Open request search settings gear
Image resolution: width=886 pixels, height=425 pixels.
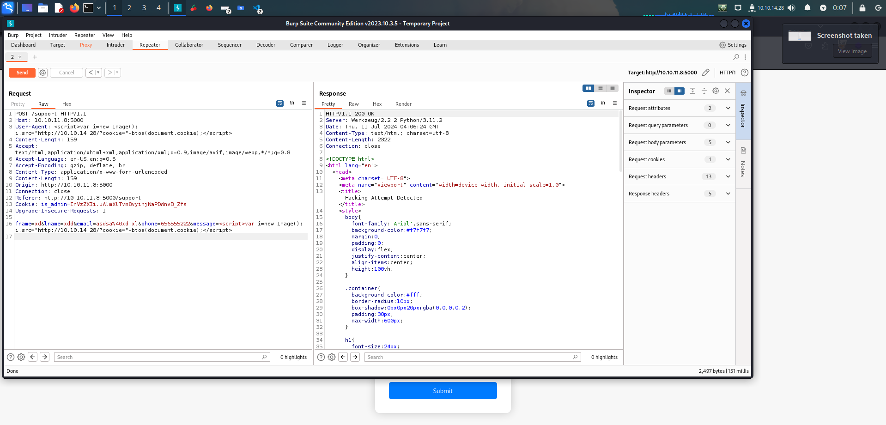[x=21, y=357]
